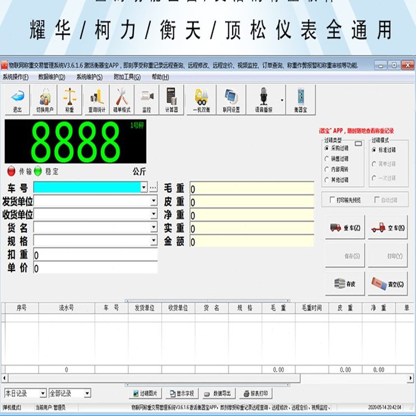Click small icon in 过磅类型 group header

tap(358, 144)
